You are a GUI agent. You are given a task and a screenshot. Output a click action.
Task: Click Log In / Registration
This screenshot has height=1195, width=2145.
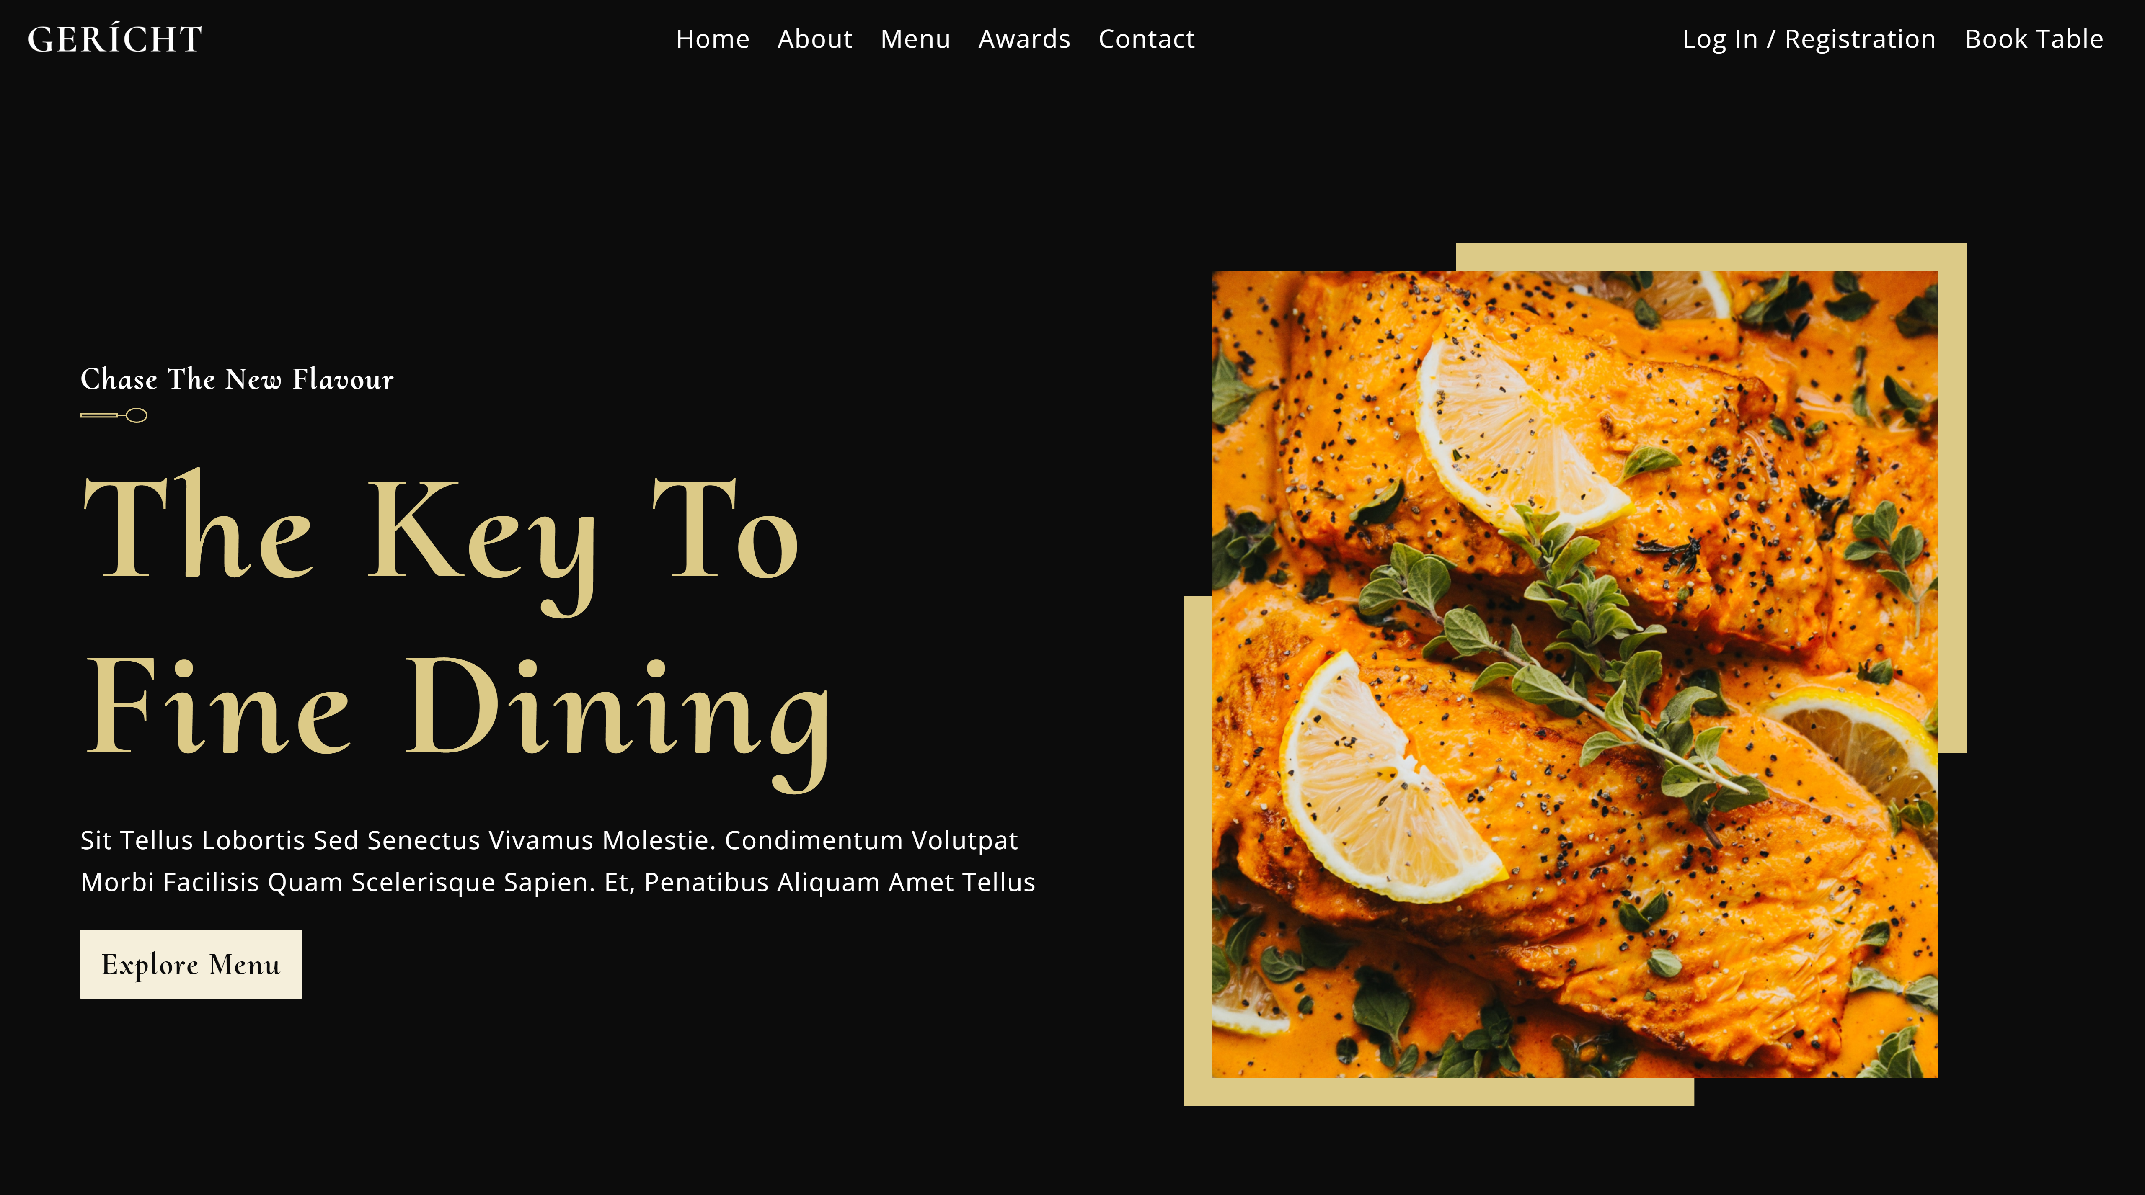pos(1809,39)
